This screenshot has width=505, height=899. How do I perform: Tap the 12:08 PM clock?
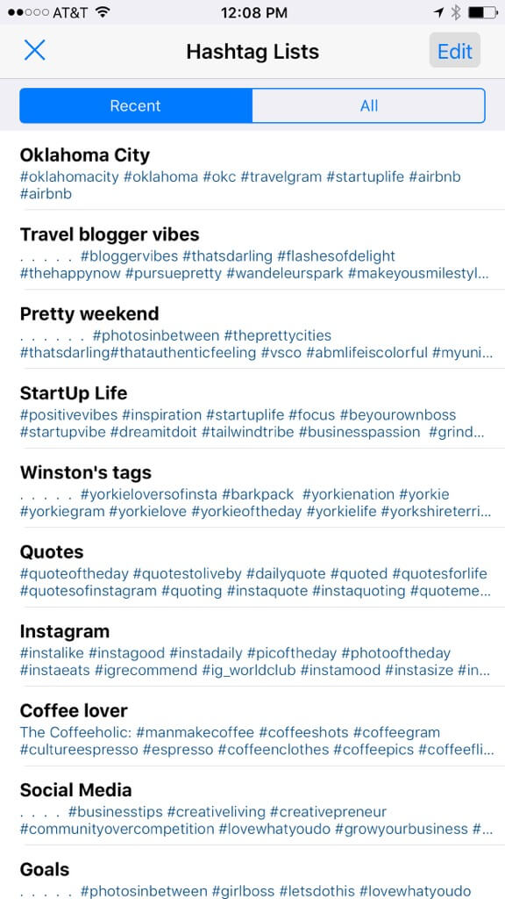(252, 12)
